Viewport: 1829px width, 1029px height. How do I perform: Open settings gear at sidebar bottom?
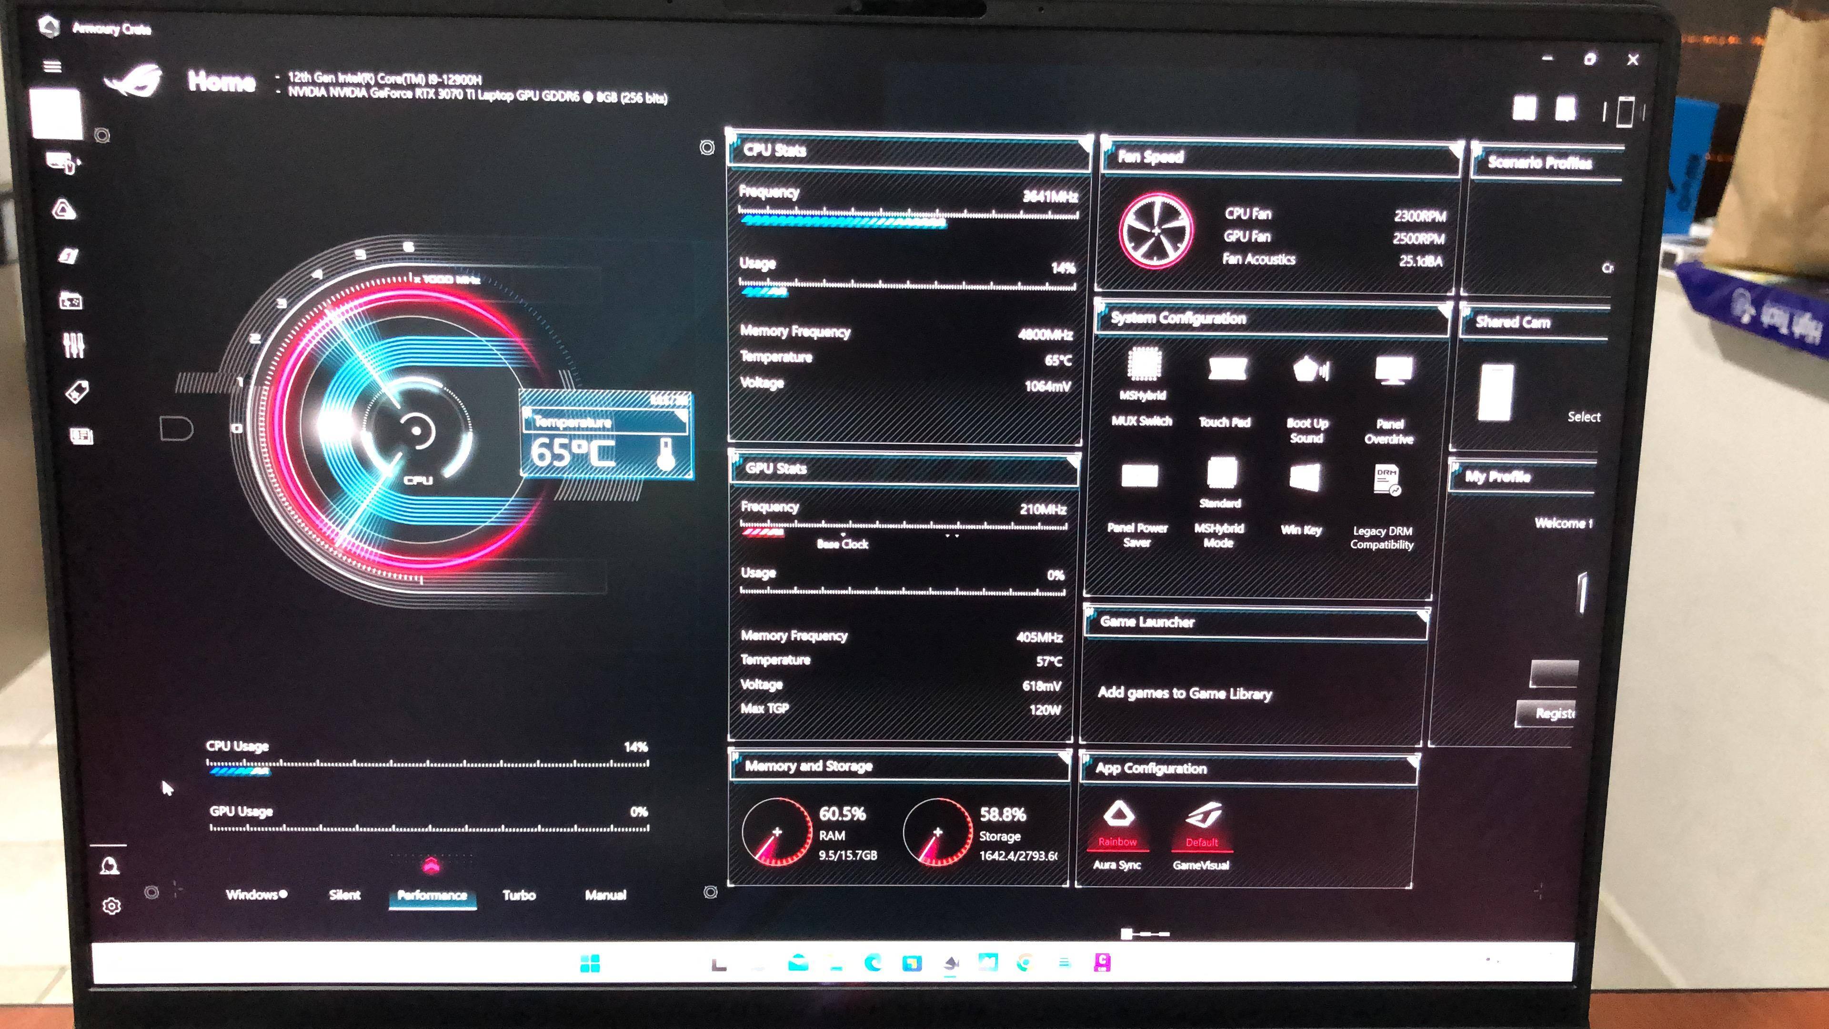111,906
